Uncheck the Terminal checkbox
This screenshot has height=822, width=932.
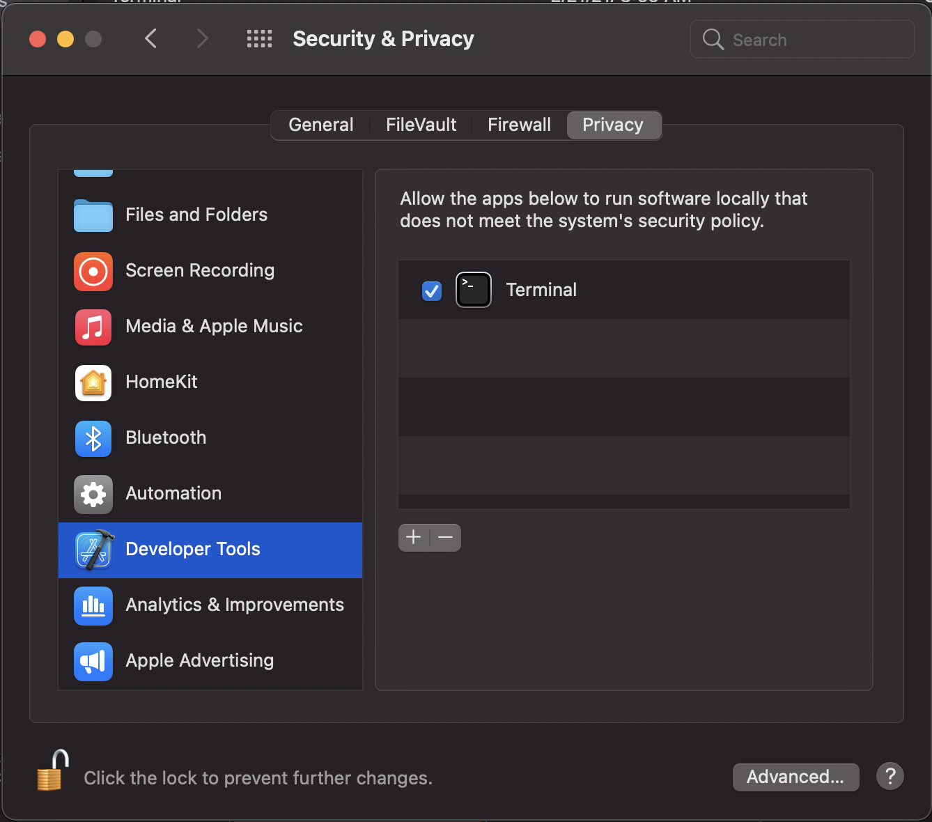point(432,290)
